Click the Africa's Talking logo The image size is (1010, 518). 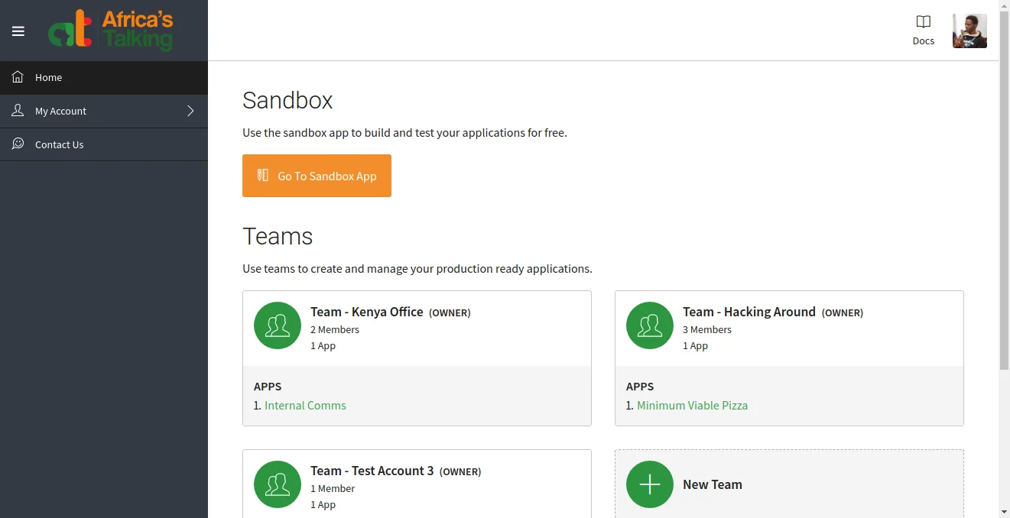pyautogui.click(x=111, y=30)
